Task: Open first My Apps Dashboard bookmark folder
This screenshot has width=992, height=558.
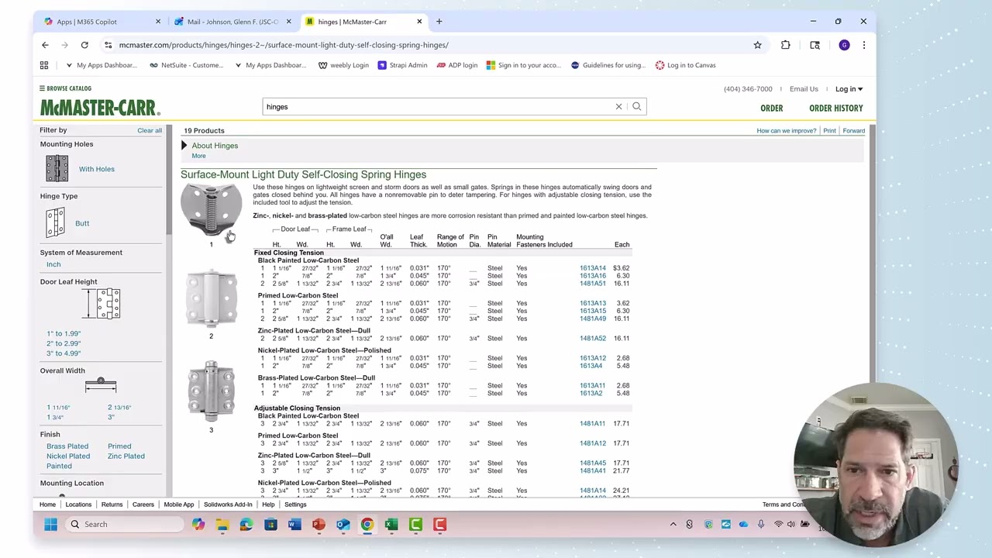Action: [x=102, y=65]
